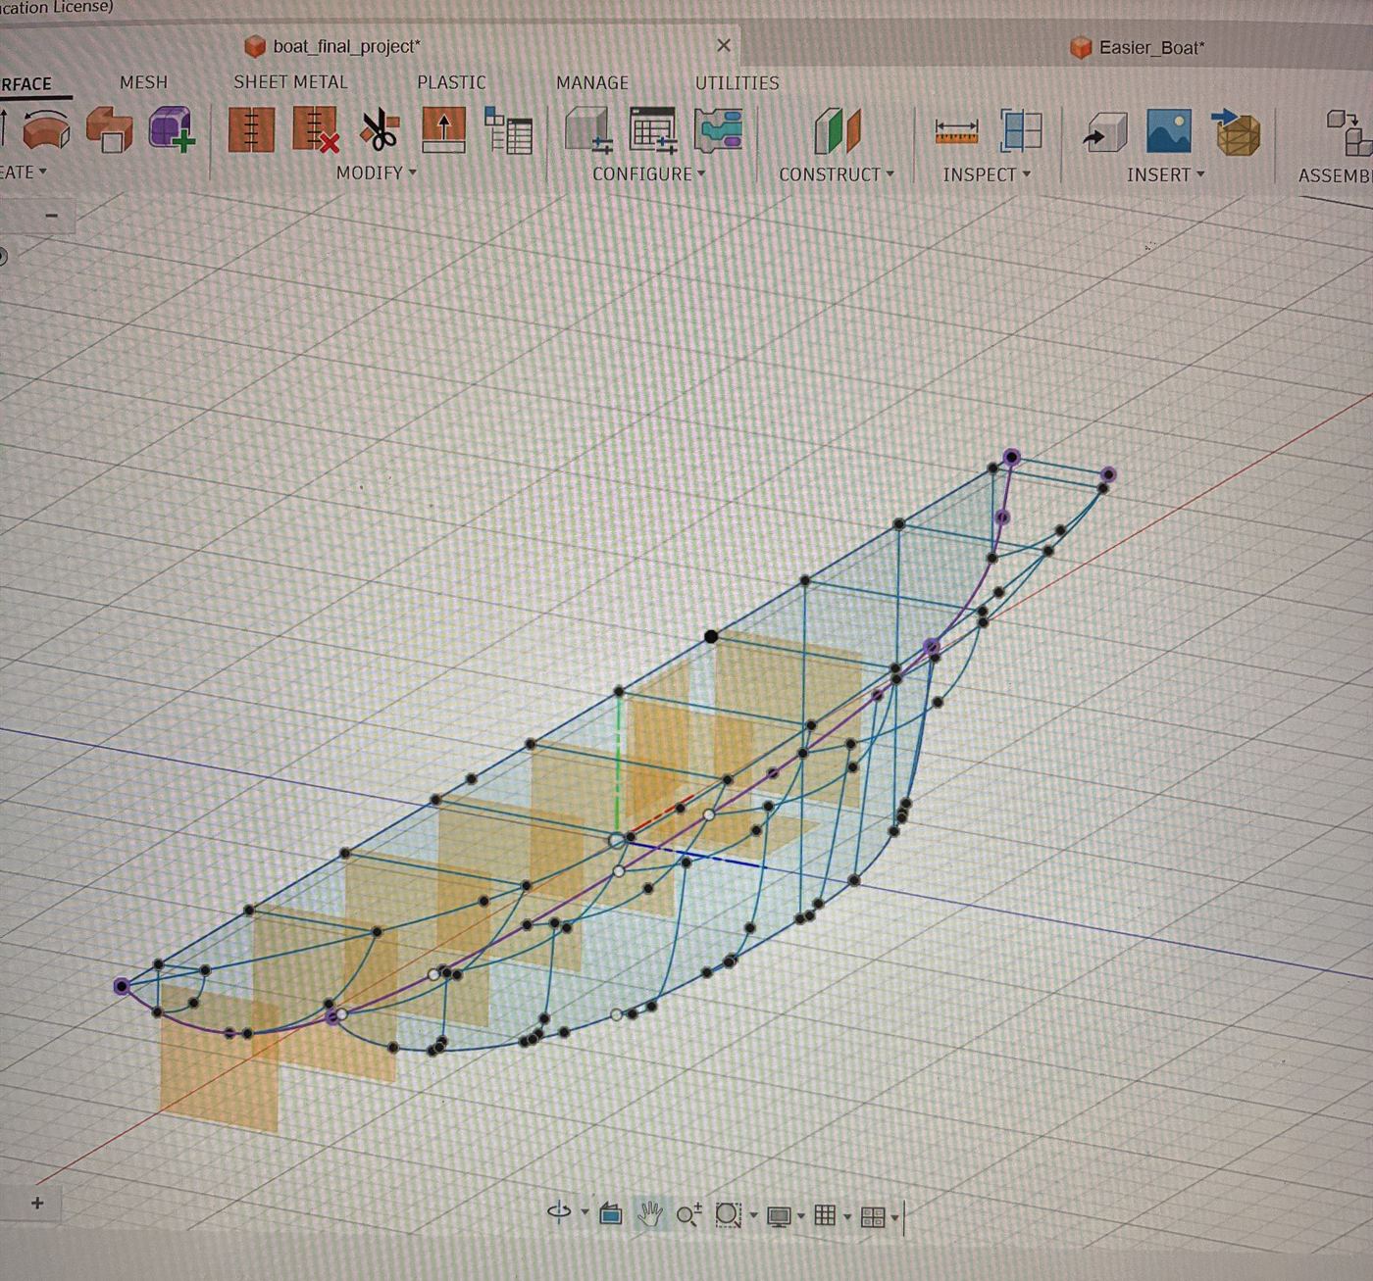Expand the Display Settings dropdown arrow
1373x1281 pixels.
pos(801,1216)
